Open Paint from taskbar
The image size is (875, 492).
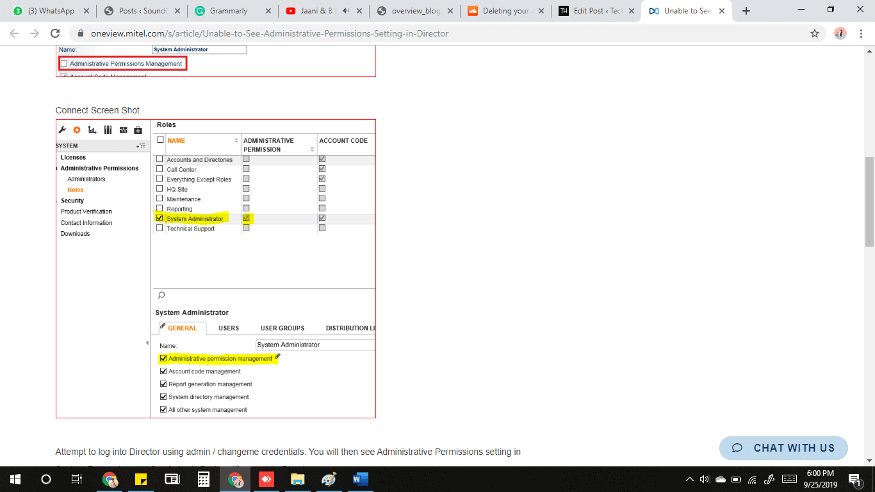(328, 479)
